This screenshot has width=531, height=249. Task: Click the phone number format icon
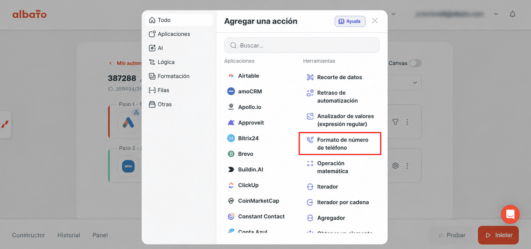(x=310, y=140)
